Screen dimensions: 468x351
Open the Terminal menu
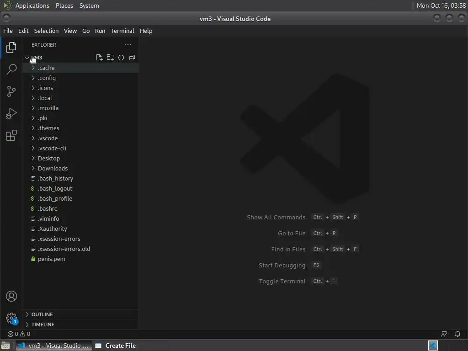coord(122,31)
